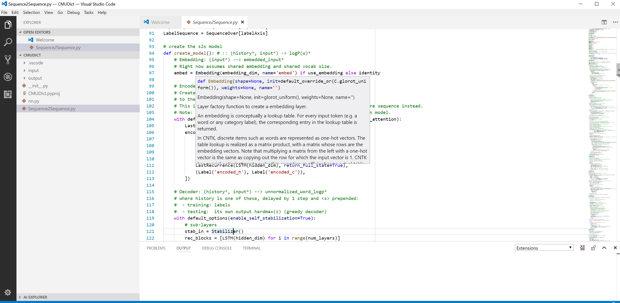The image size is (620, 303).
Task: Expand the .vscode folder
Action: point(35,63)
